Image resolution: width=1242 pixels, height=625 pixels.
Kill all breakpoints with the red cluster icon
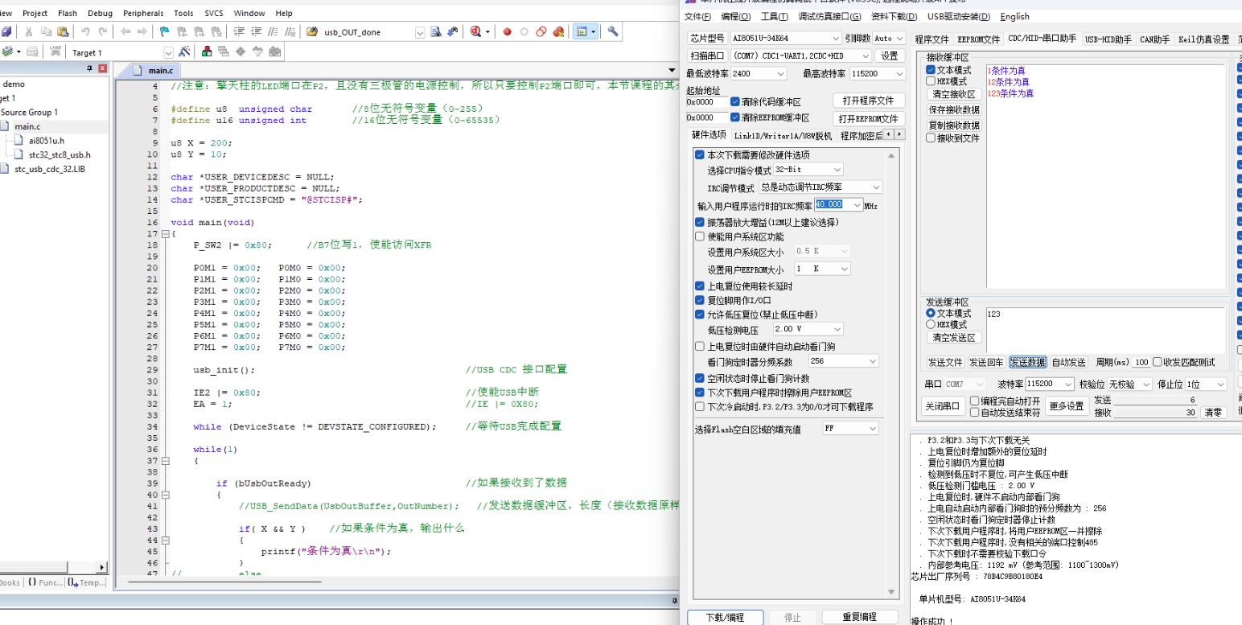(x=558, y=31)
